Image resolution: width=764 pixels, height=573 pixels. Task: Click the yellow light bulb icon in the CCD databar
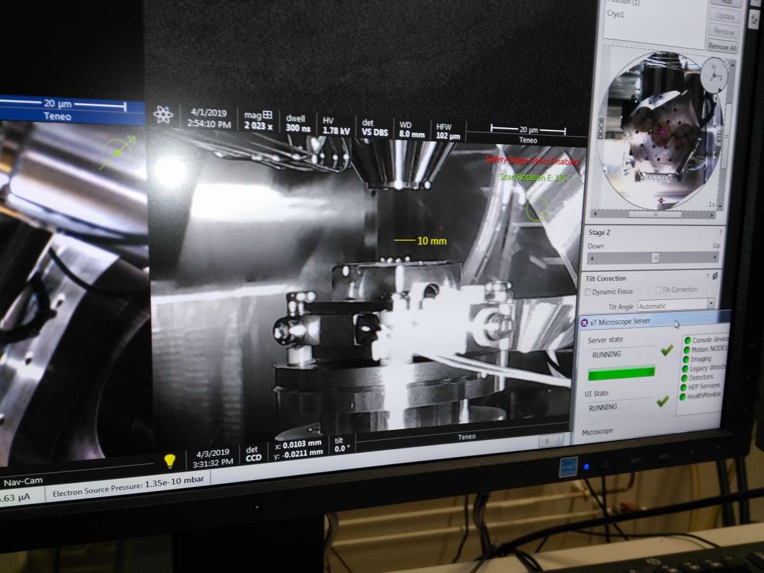point(169,460)
